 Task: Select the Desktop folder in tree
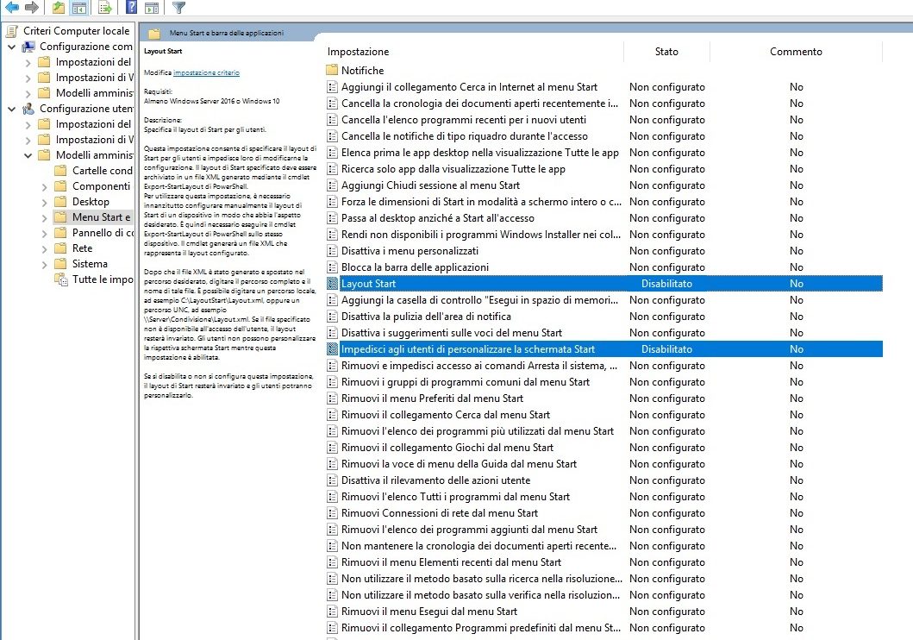pyautogui.click(x=91, y=202)
